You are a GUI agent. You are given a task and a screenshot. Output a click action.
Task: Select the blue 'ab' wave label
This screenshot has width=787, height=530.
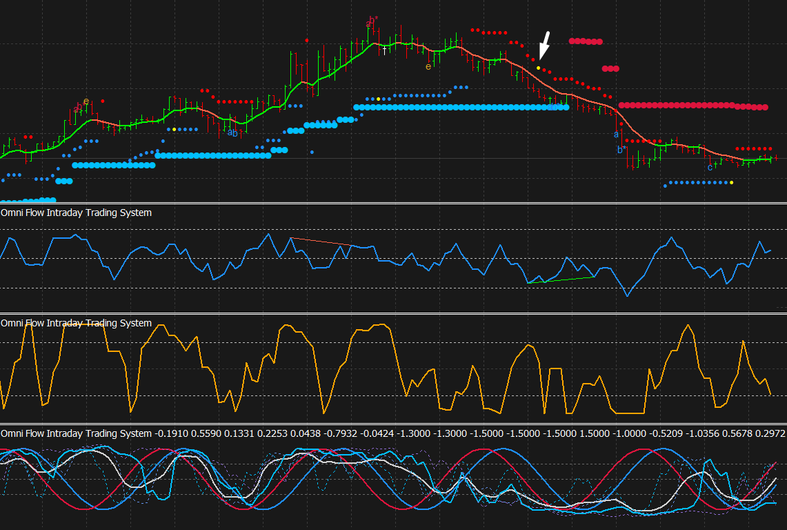tap(232, 132)
